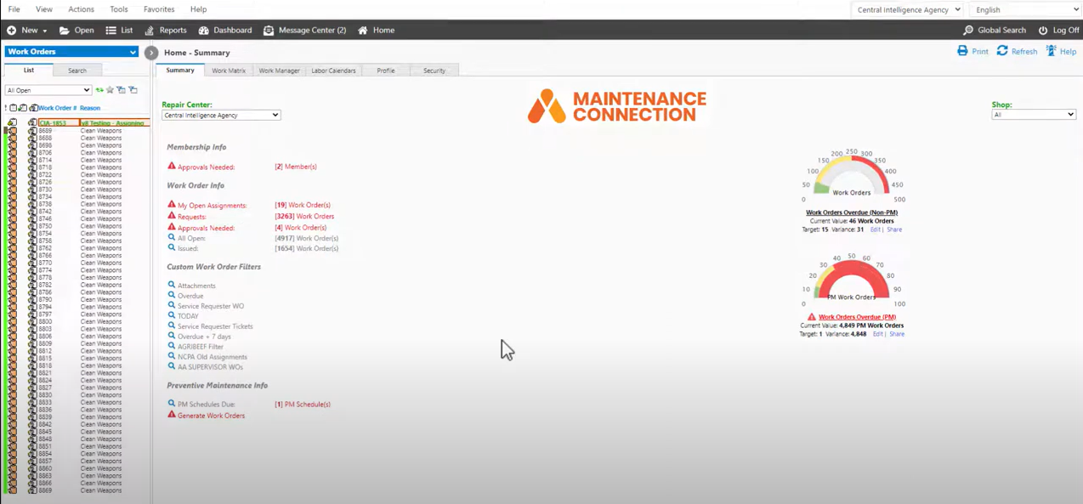The height and width of the screenshot is (504, 1083).
Task: Switch to the Work Manager tab
Action: pyautogui.click(x=279, y=71)
